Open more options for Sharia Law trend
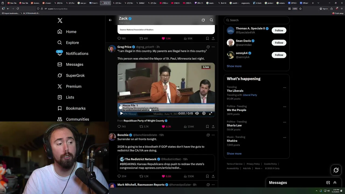345x194 pixels. 285,122
